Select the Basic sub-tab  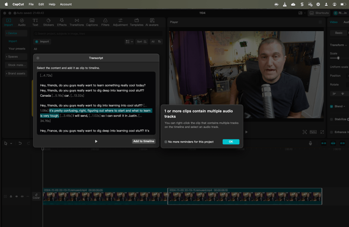(338, 33)
